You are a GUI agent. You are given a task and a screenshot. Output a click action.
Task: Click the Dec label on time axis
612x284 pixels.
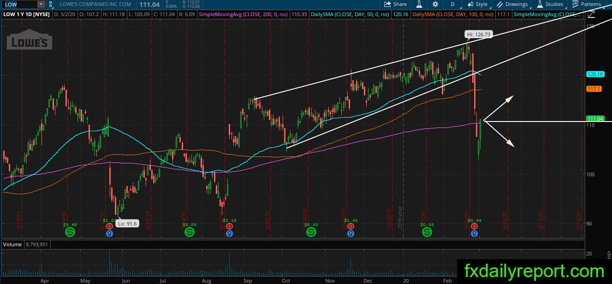[368, 280]
